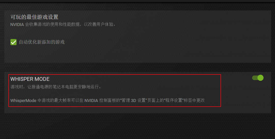Click the NVIDIA 会收集游戏的使用和性能数据 description
Screen dimensions: 275x139
tap(63, 24)
